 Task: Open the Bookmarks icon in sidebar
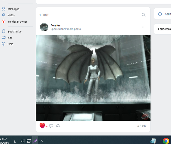[4, 31]
